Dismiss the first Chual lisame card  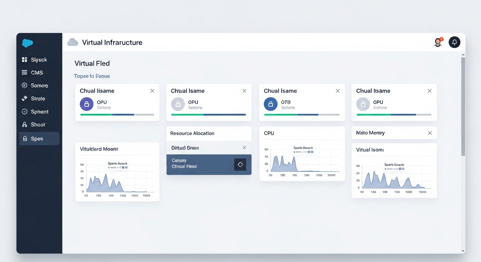coord(152,91)
